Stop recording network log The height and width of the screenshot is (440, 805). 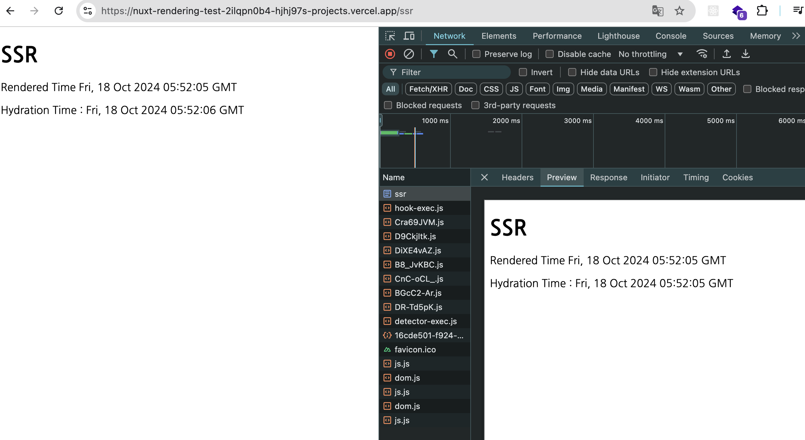[x=390, y=54]
